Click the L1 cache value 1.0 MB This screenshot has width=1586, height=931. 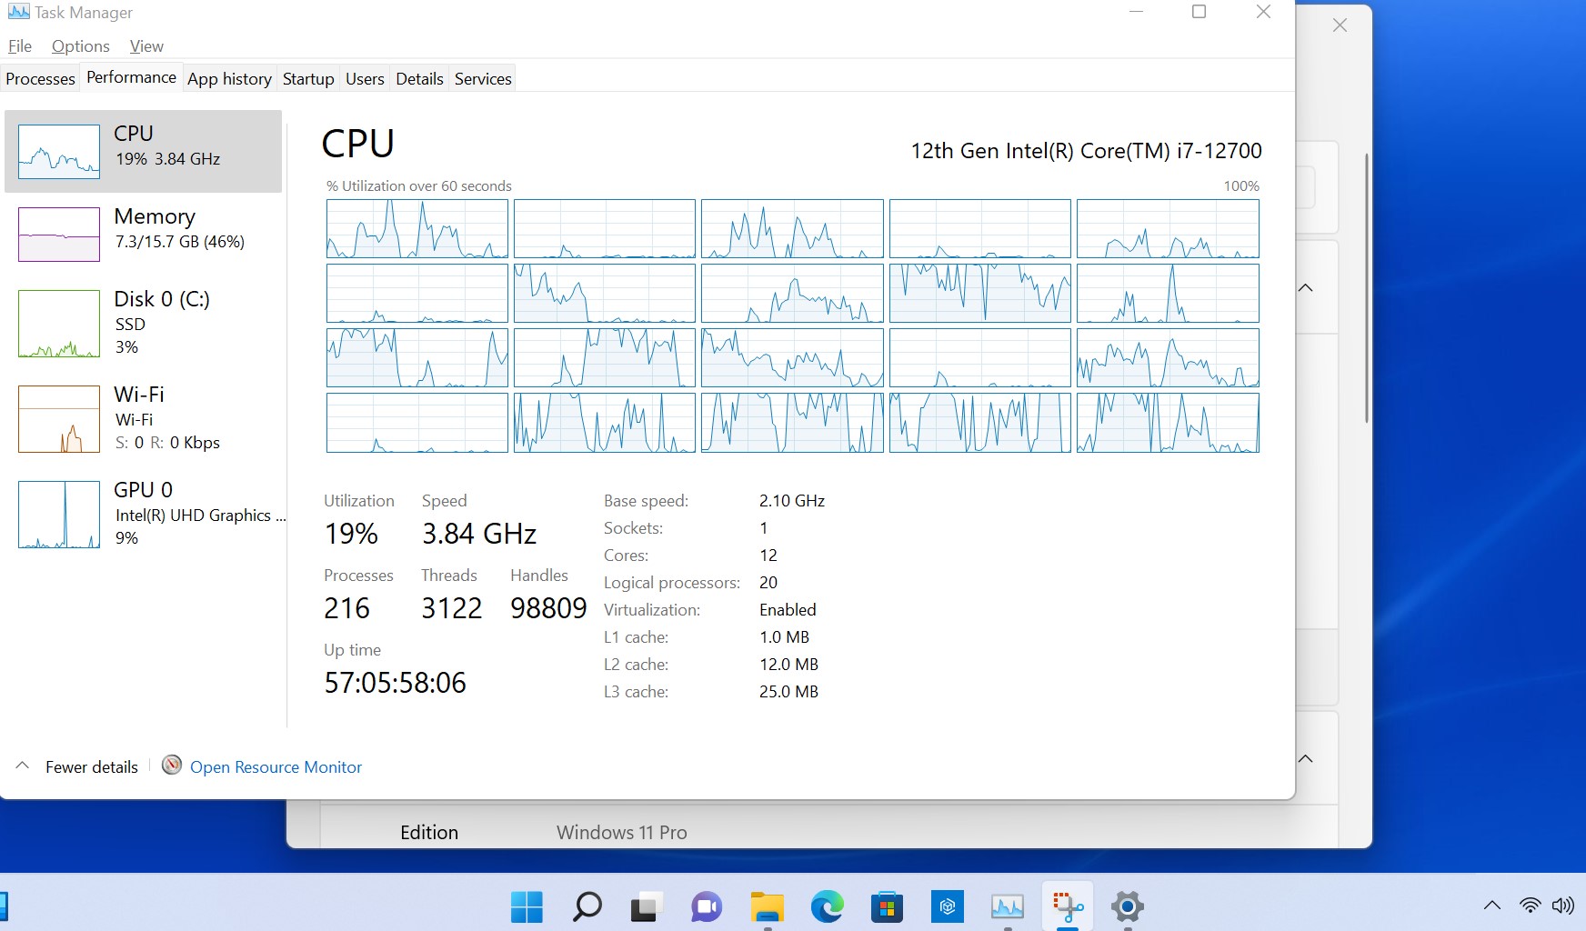[x=784, y=637]
